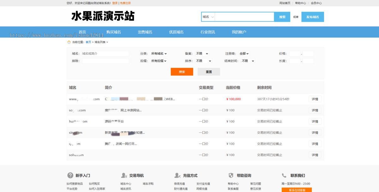The width and height of the screenshot is (379, 192).
Task: Open the 结束时间 dropdown
Action: [248, 61]
